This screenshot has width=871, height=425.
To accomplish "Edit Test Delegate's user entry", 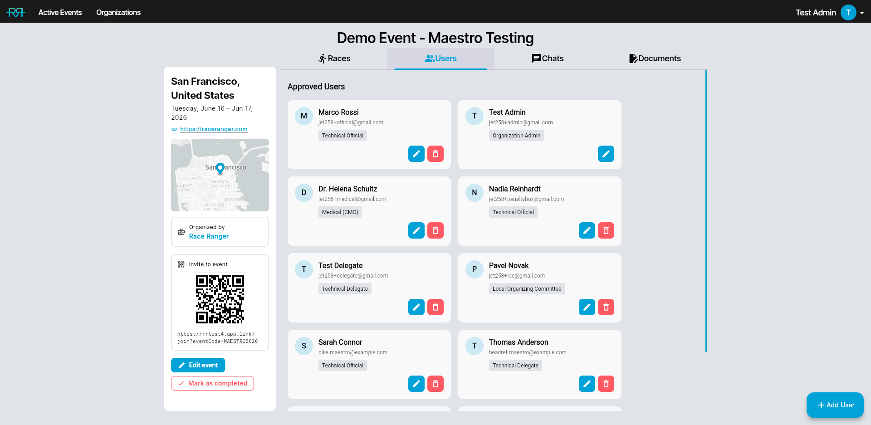I will 416,307.
